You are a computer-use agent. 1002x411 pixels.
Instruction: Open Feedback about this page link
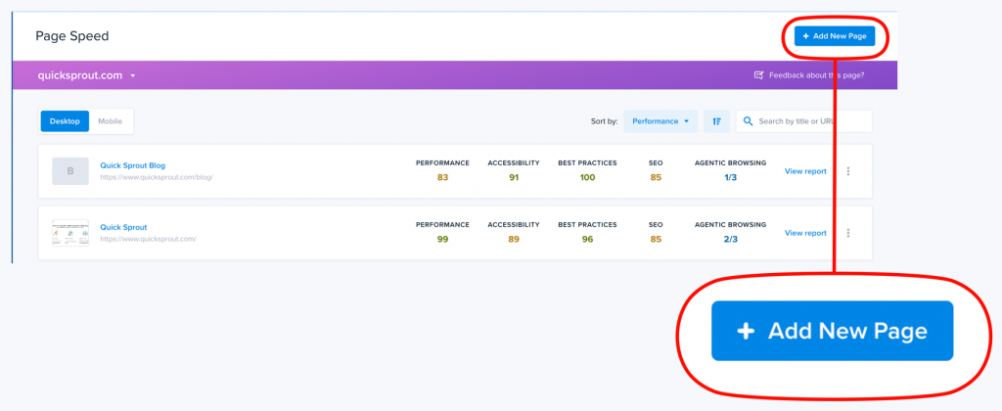[809, 75]
